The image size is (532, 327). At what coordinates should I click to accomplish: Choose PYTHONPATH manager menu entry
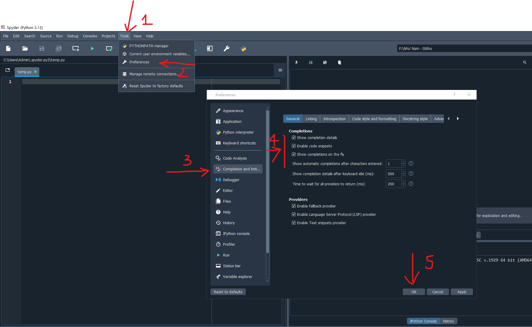coord(156,46)
